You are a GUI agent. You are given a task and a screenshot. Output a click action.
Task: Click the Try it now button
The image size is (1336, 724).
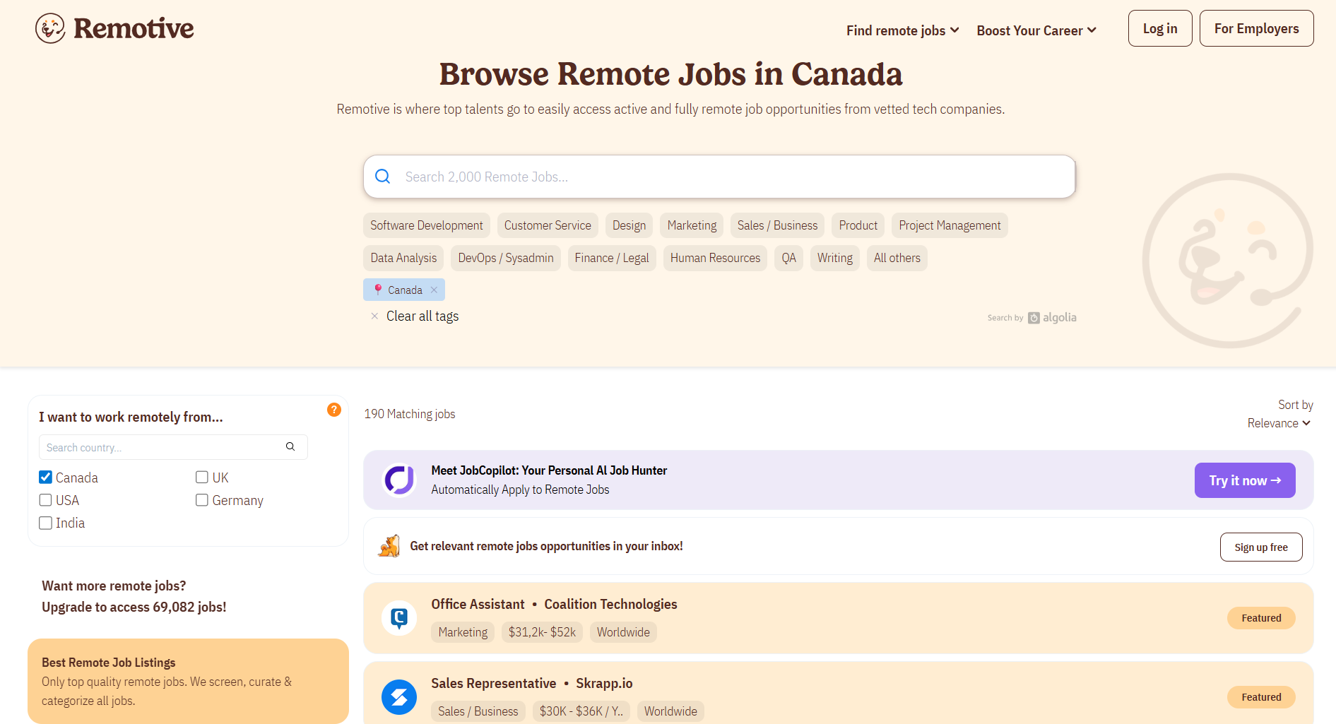pos(1245,480)
